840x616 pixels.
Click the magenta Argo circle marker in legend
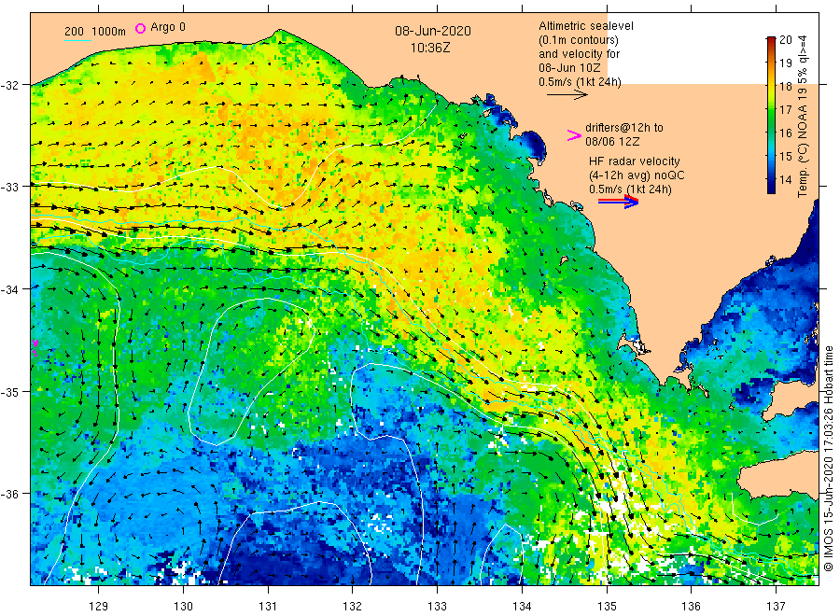click(140, 28)
